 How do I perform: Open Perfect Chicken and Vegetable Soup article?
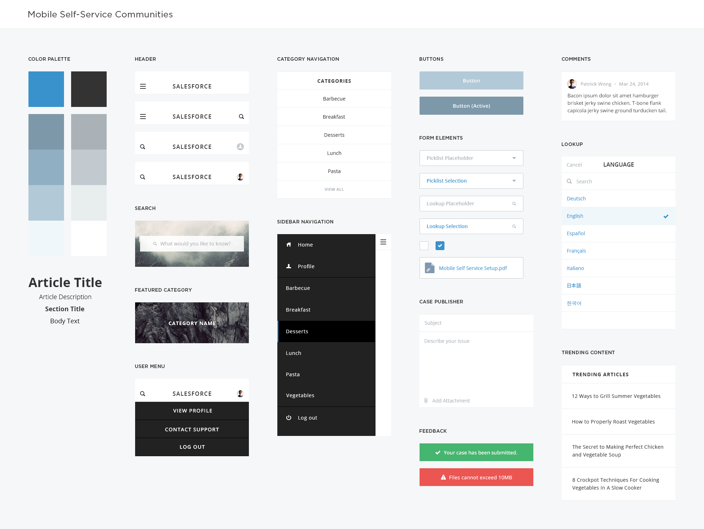pyautogui.click(x=619, y=451)
